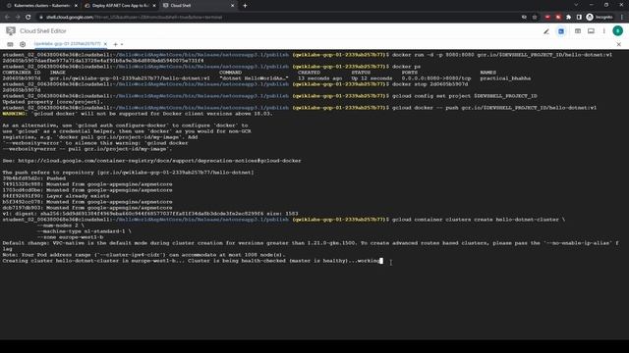Toggle the browser side panel icon
This screenshot has width=629, height=353.
[x=579, y=18]
